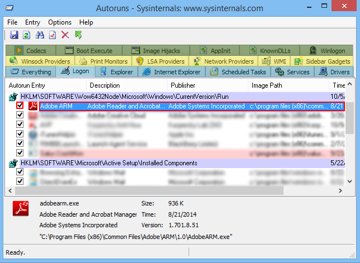Viewport: 360px width, 263px height.
Task: Sort by Description column header
Action: coord(127,85)
